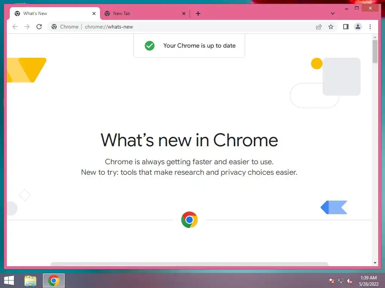385x288 pixels.
Task: Bookmark this page with the star icon
Action: 331,27
